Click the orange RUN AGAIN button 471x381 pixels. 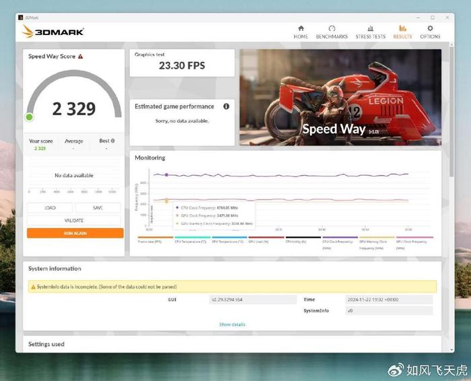point(75,233)
